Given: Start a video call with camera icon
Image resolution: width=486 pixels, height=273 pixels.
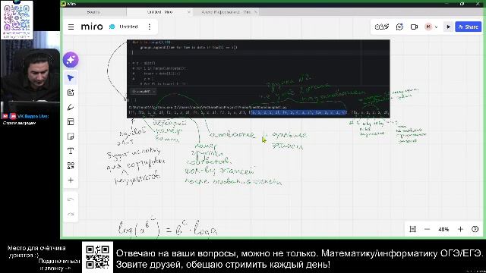Looking at the screenshot, I should click(414, 27).
